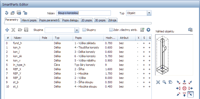The height and width of the screenshot is (99, 200).
Task: Open SmartPart file with top folder icon
Action: click(13, 13)
